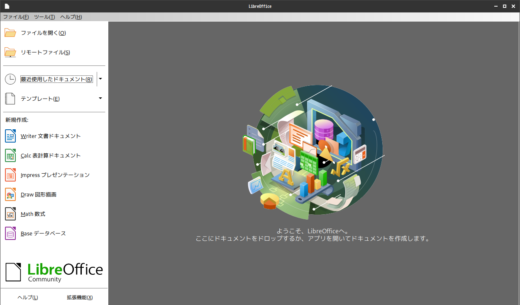Click the ようこそ、LibreOfficeへ。 welcome text

click(x=313, y=231)
